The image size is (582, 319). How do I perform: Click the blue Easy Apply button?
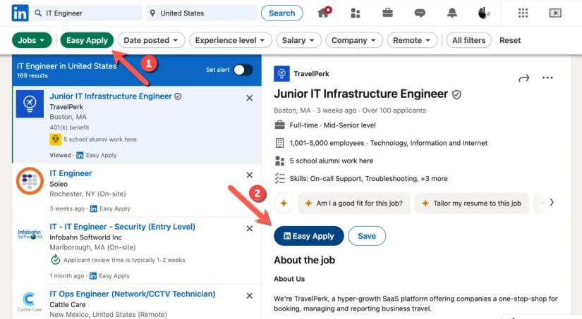(x=308, y=236)
